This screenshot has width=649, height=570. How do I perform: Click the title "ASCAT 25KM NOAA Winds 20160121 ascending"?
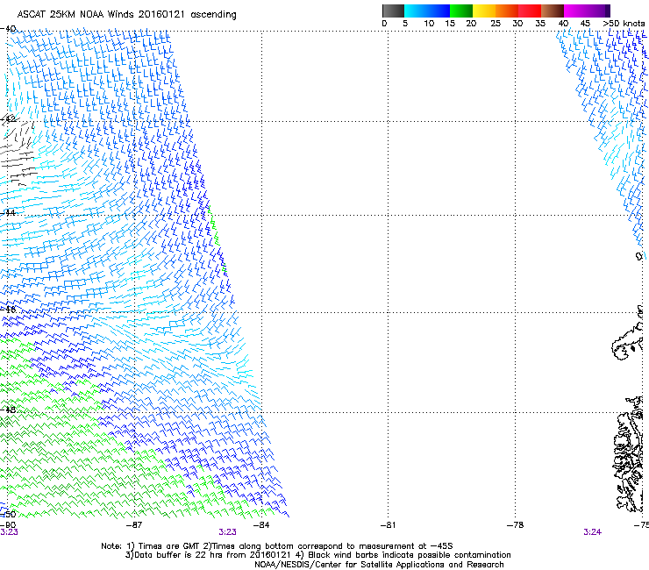(x=126, y=15)
